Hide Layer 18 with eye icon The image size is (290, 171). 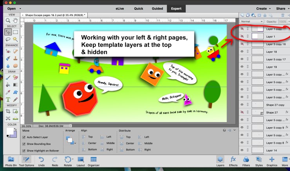pyautogui.click(x=242, y=52)
